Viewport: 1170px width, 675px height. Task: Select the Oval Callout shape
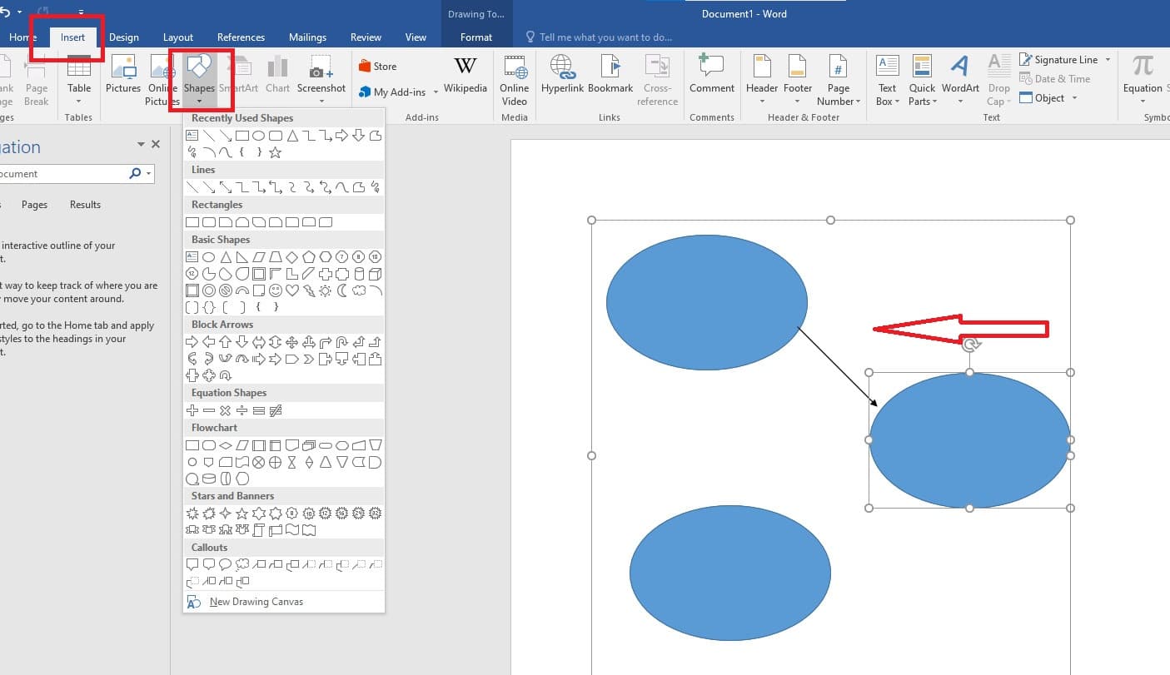(225, 565)
